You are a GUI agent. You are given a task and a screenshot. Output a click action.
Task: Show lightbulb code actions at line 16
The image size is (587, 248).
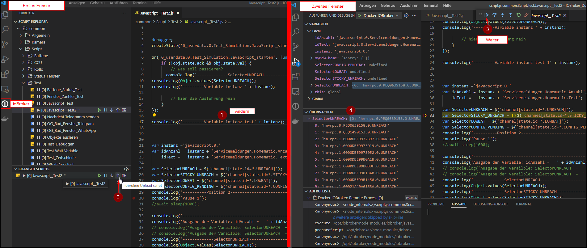click(x=154, y=116)
